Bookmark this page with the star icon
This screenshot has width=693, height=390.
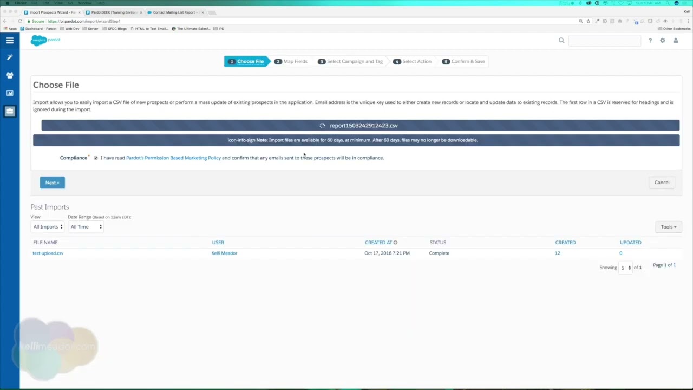click(x=588, y=21)
